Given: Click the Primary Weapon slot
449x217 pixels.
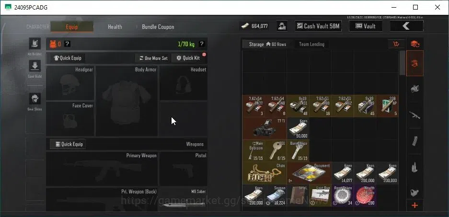Looking at the screenshot, I should tap(102, 169).
